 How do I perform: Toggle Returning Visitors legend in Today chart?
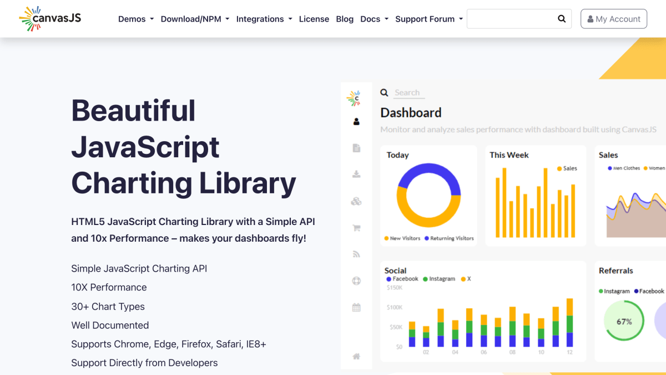(x=450, y=238)
